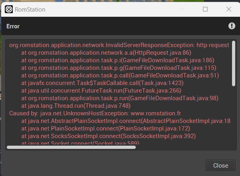Click the Task.java:1423 TaskCallable line
The width and height of the screenshot is (240, 176).
click(102, 83)
